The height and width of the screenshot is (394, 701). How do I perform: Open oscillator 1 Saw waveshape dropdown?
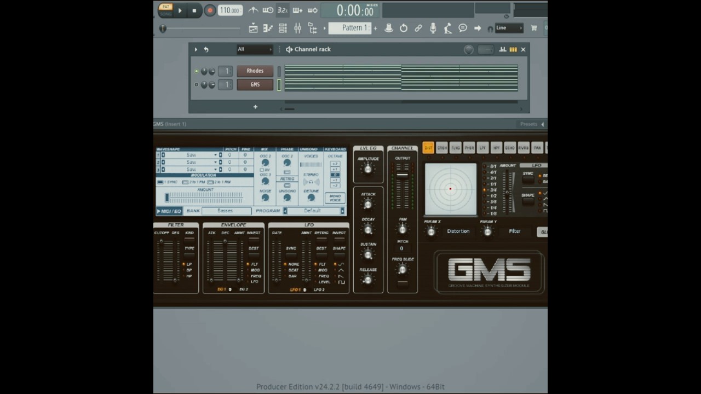point(191,155)
